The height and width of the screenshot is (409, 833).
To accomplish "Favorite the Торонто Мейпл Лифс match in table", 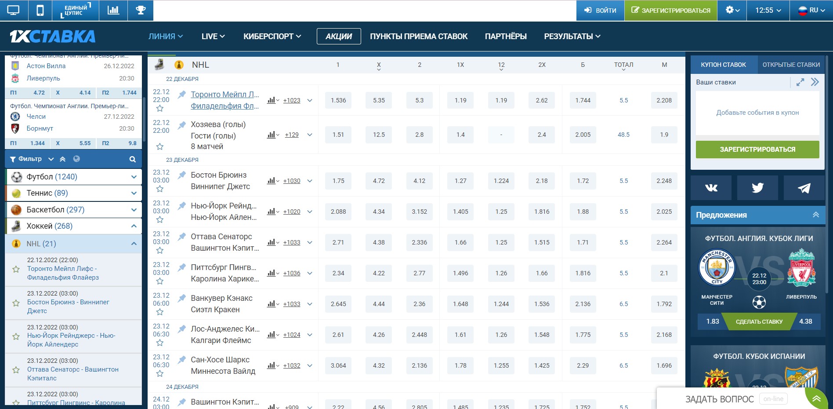I will point(160,109).
